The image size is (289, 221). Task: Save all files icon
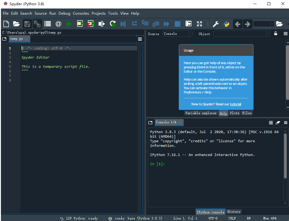37,24
